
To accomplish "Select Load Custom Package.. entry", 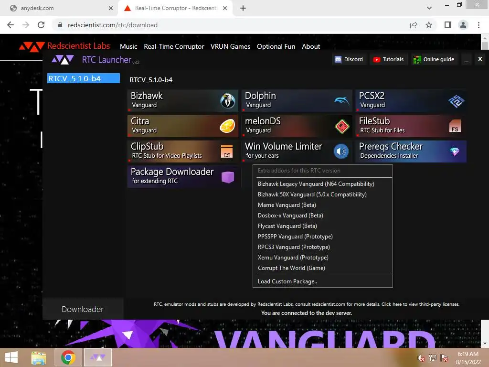I will coord(322,281).
